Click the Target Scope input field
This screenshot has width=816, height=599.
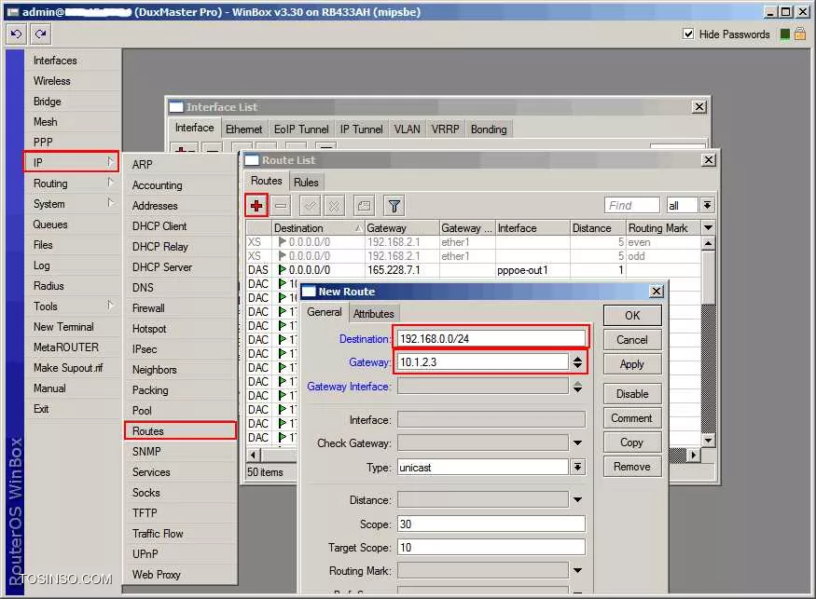(x=491, y=547)
